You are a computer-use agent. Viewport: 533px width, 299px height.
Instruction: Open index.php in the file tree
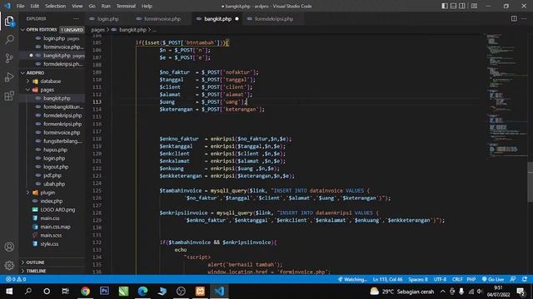click(x=52, y=201)
